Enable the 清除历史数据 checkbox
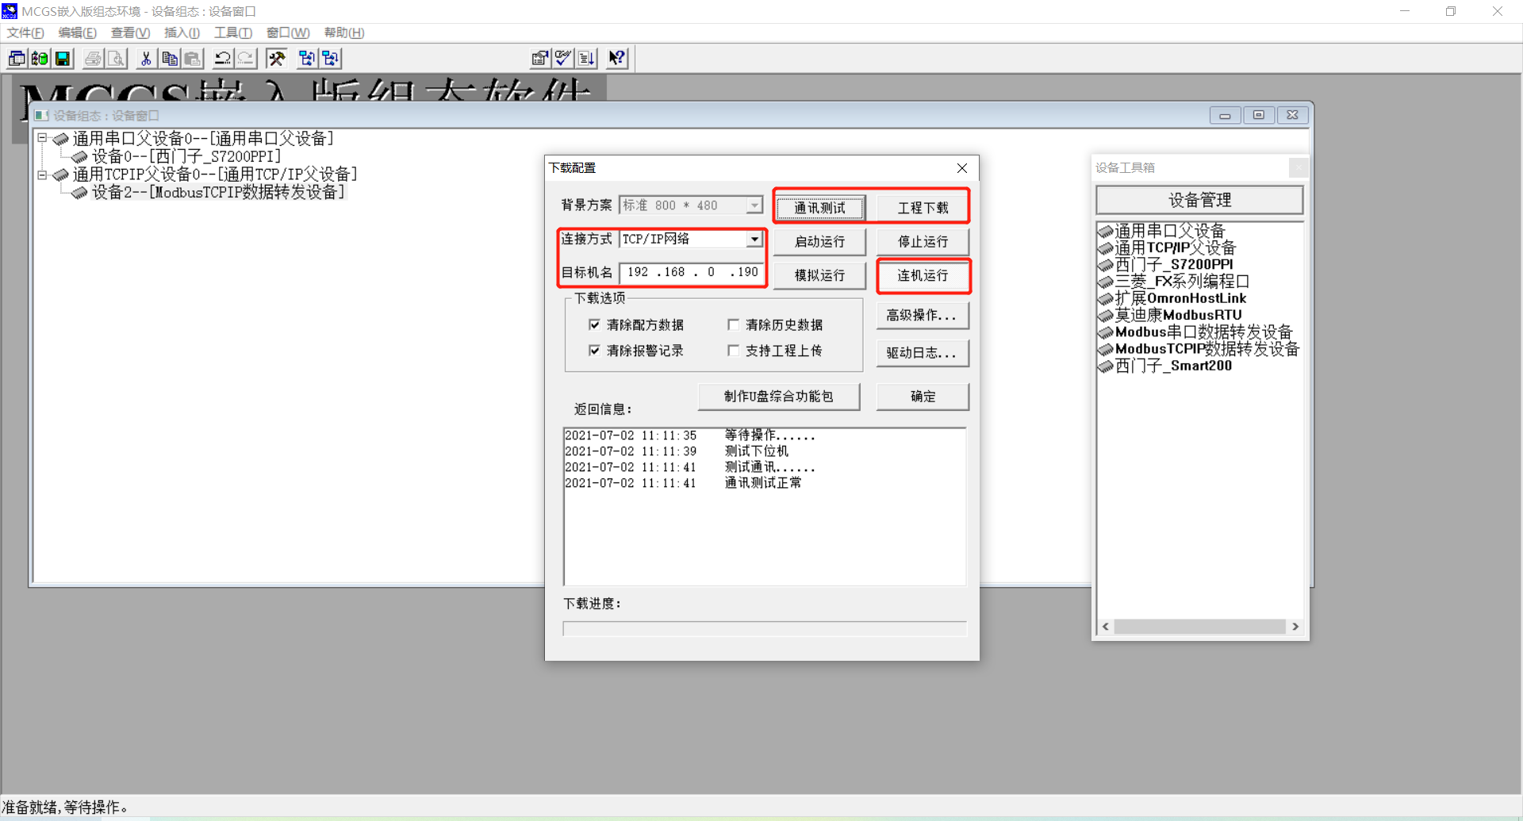 733,324
